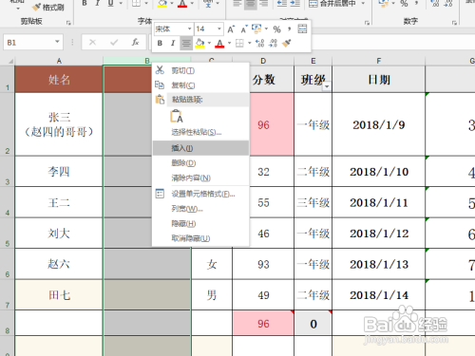Image resolution: width=475 pixels, height=356 pixels.
Task: Choose 剪切(T) from the context menu
Action: (200, 70)
